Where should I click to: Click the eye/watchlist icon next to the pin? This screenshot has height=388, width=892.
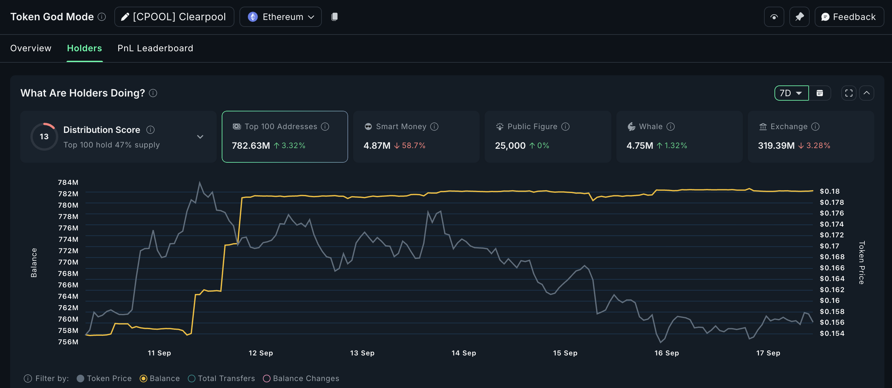(774, 16)
